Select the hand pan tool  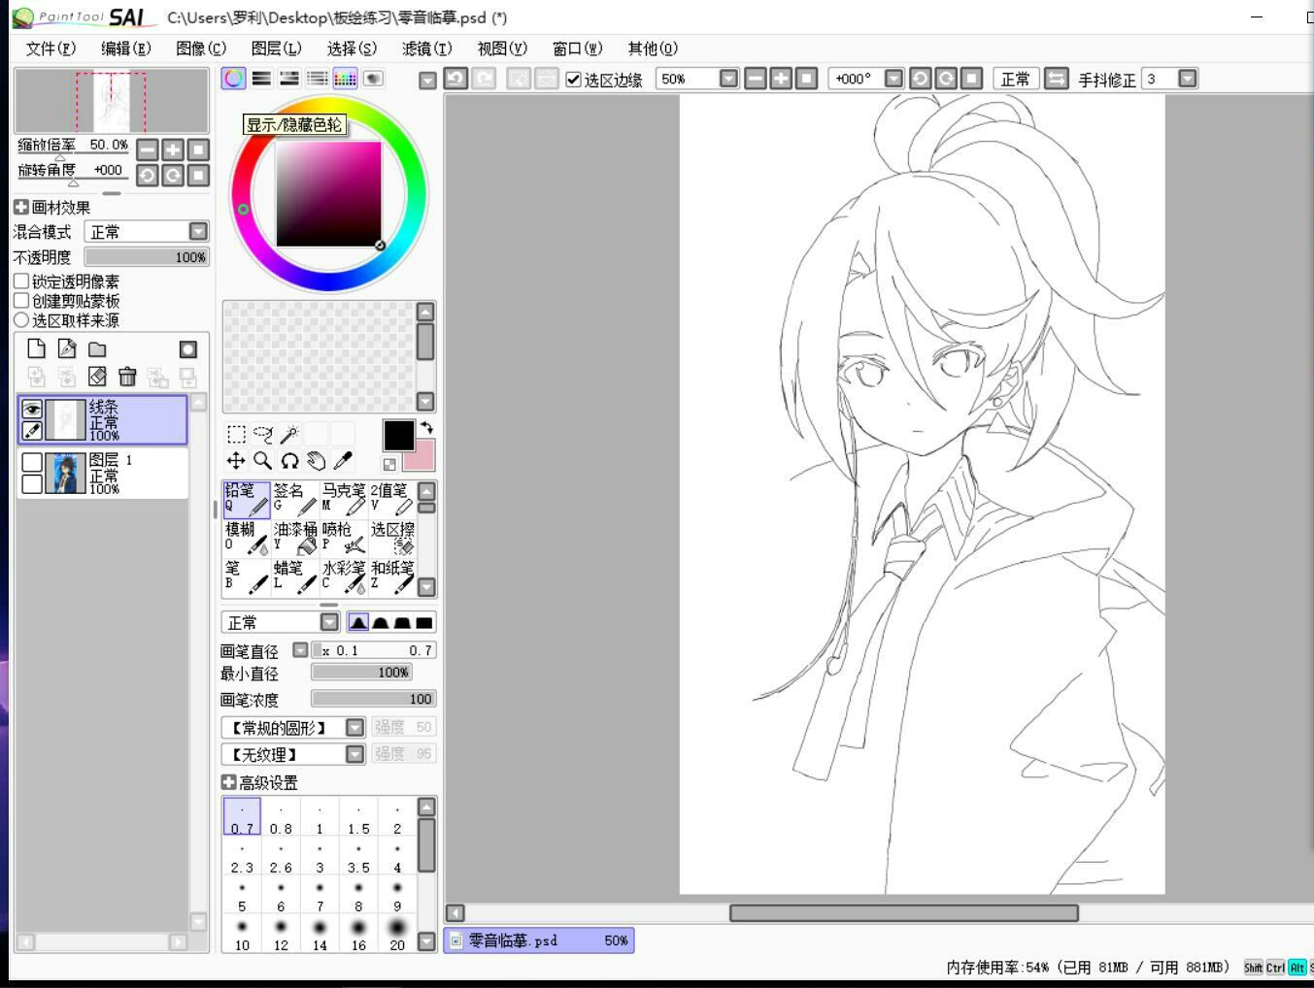coord(317,460)
